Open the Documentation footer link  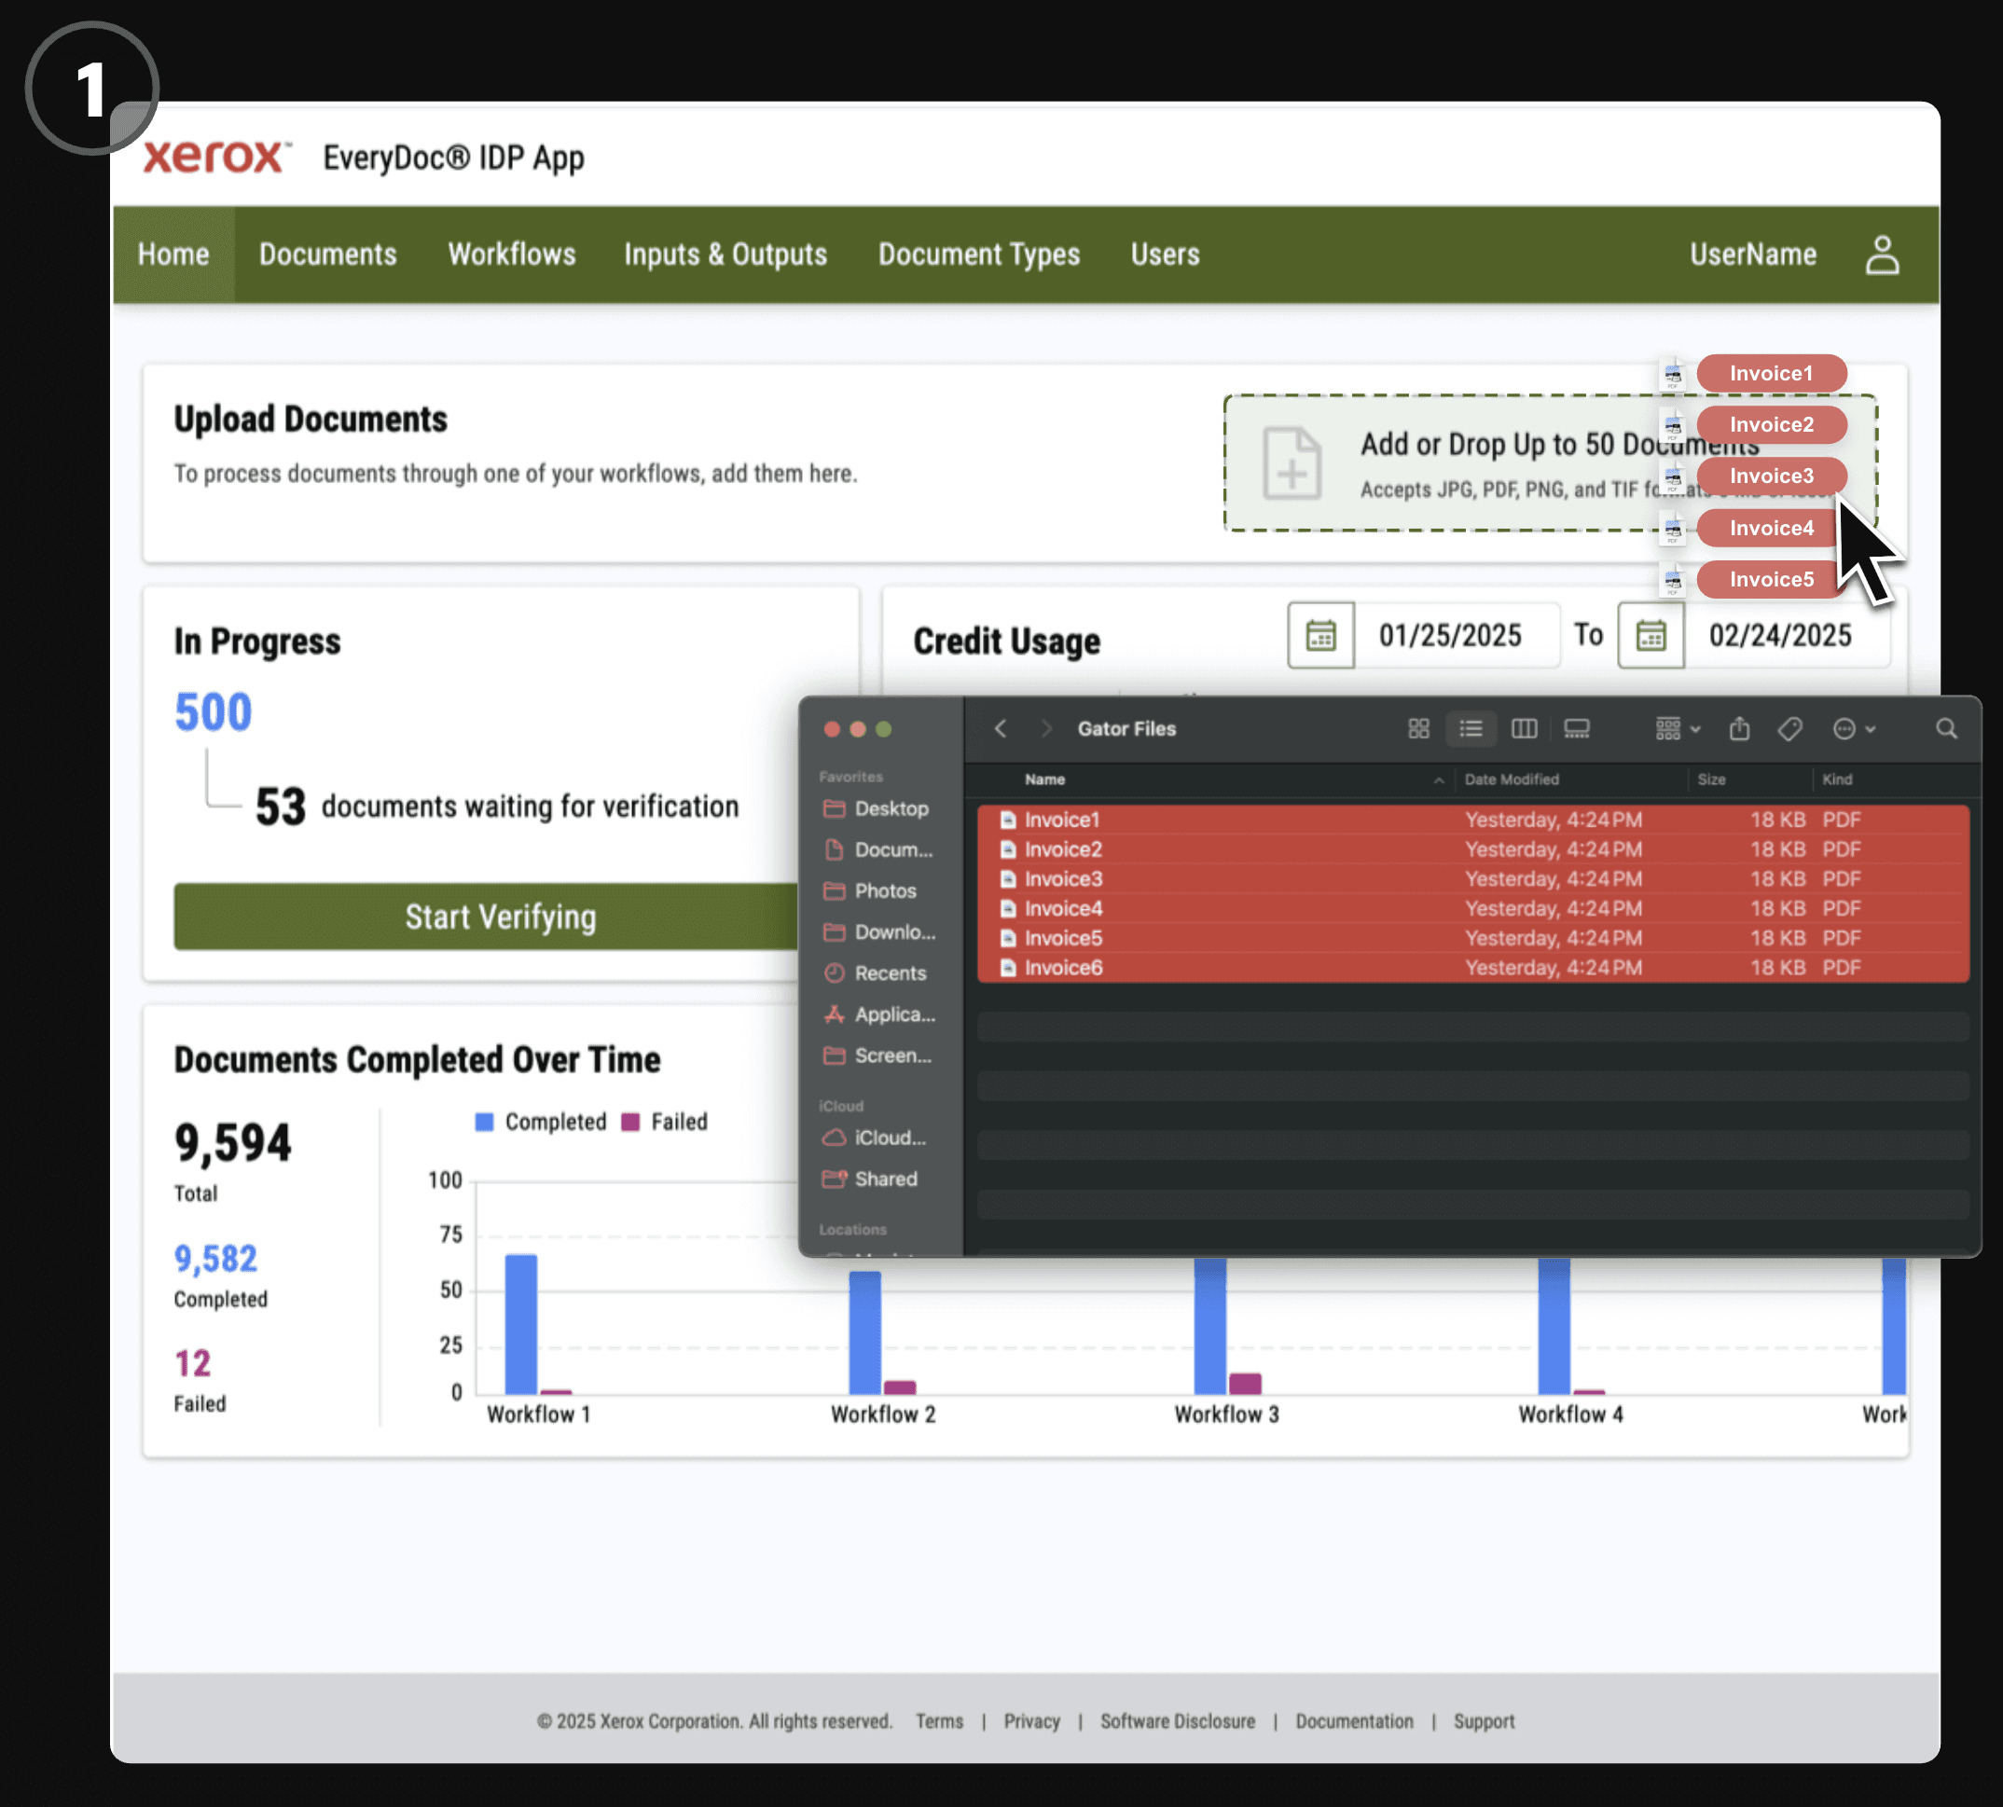[x=1354, y=1721]
